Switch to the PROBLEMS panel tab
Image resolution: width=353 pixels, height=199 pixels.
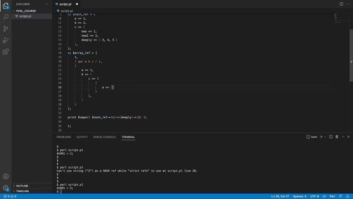click(x=64, y=137)
